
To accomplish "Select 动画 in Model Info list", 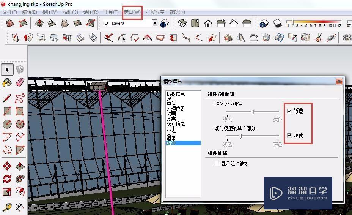I will 171,114.
